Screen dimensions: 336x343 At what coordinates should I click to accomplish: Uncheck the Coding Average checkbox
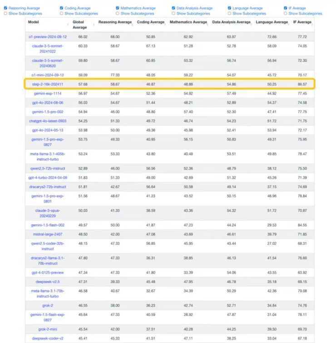(62, 8)
